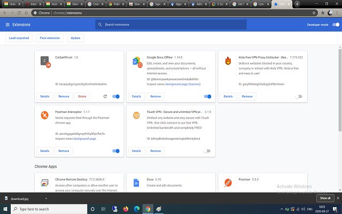Open the download.jpg file in downloads bar
Screen dimensions: 342x214
(x=20, y=198)
